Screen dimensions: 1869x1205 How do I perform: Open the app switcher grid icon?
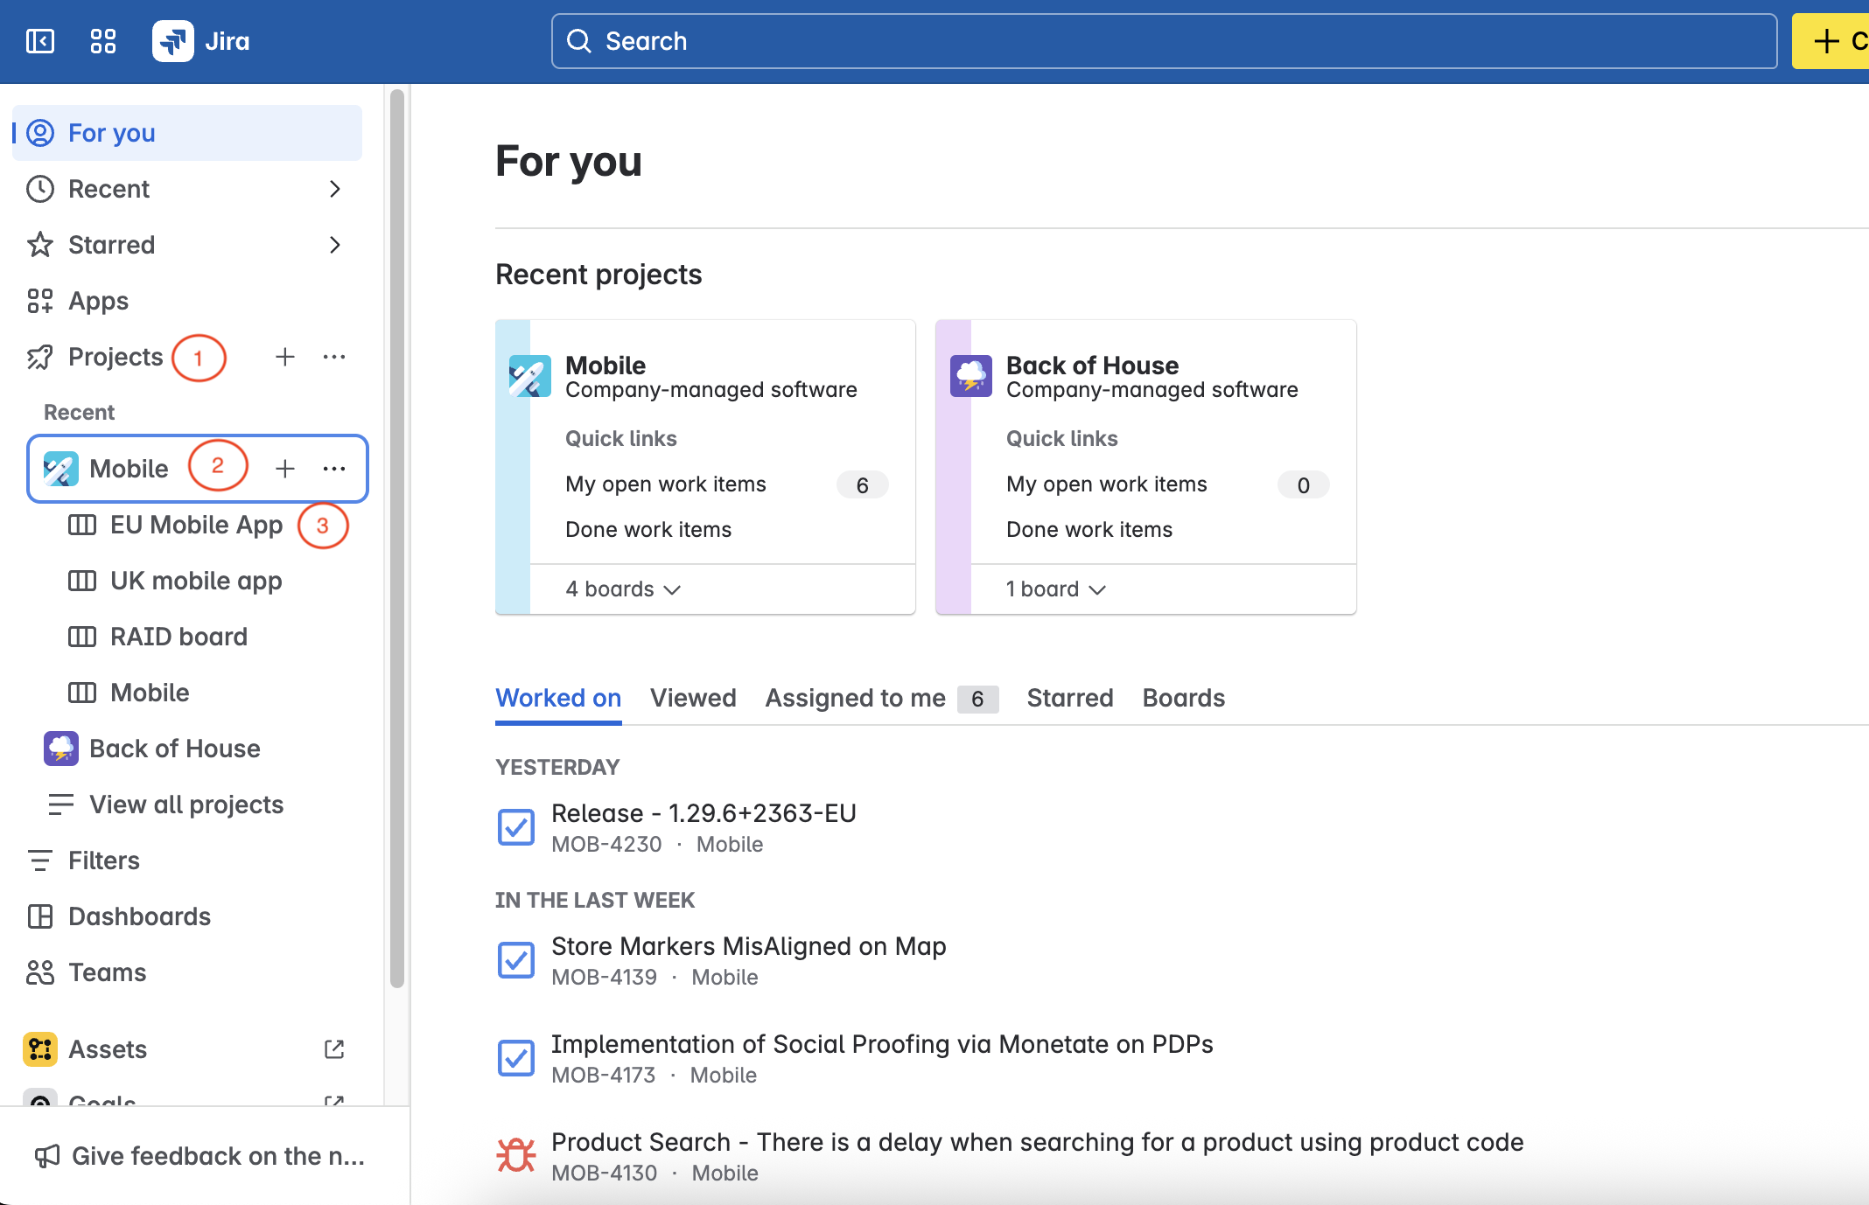coord(102,41)
